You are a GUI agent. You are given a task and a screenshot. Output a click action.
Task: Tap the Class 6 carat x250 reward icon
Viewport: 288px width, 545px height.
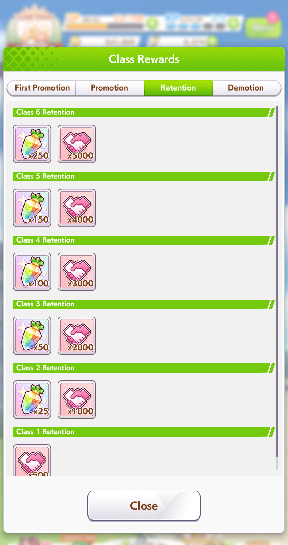[32, 144]
